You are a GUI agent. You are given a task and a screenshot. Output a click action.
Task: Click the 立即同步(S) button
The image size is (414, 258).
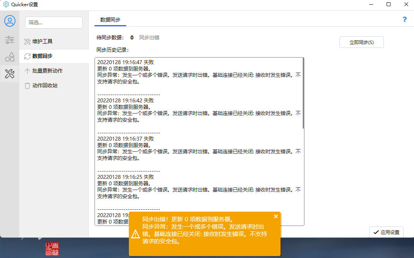point(362,42)
